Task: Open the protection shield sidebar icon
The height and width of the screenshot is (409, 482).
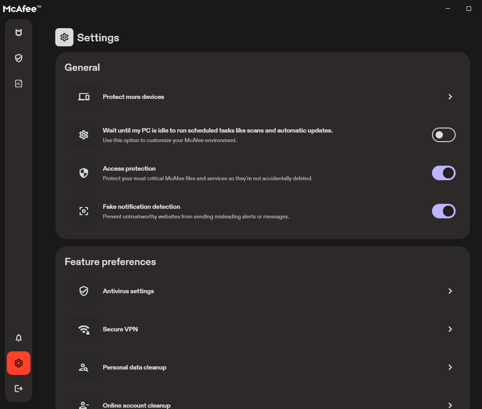Action: pyautogui.click(x=19, y=58)
